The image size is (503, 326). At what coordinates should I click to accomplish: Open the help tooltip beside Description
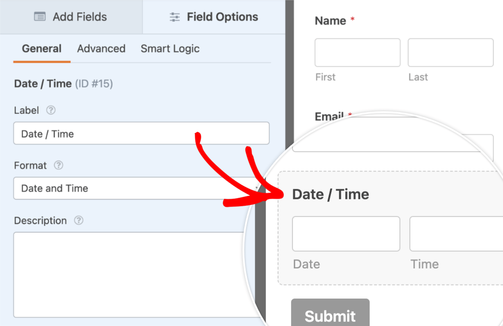point(78,221)
